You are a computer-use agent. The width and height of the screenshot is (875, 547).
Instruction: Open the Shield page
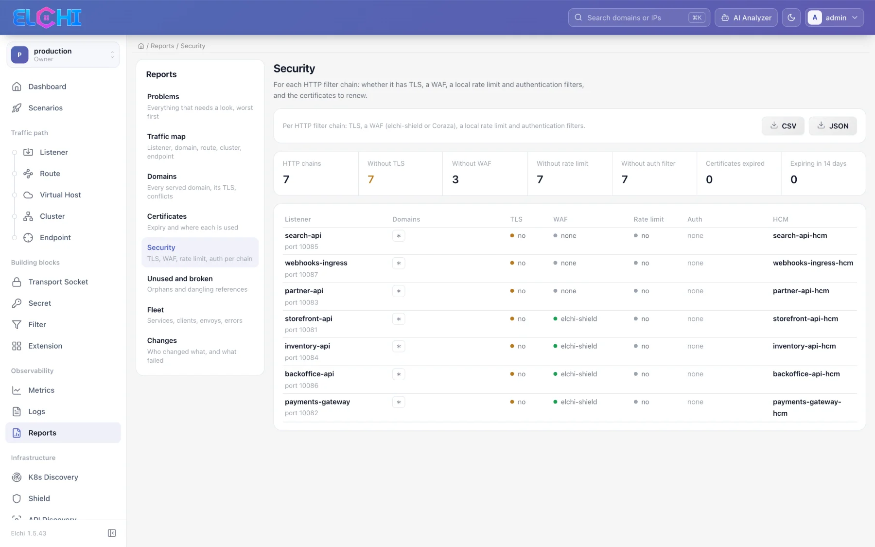pyautogui.click(x=63, y=498)
